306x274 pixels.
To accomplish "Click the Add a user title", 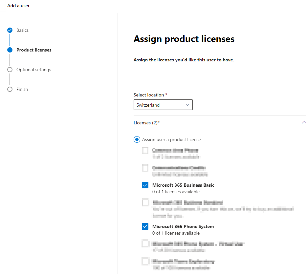I will (x=18, y=6).
